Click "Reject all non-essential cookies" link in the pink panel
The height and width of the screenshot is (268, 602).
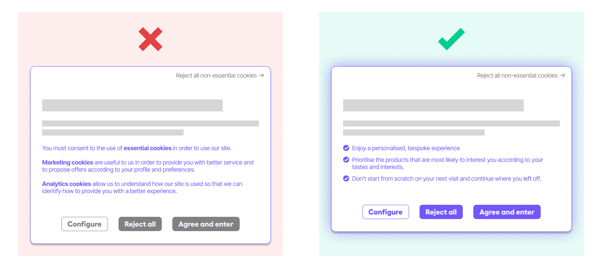[216, 76]
